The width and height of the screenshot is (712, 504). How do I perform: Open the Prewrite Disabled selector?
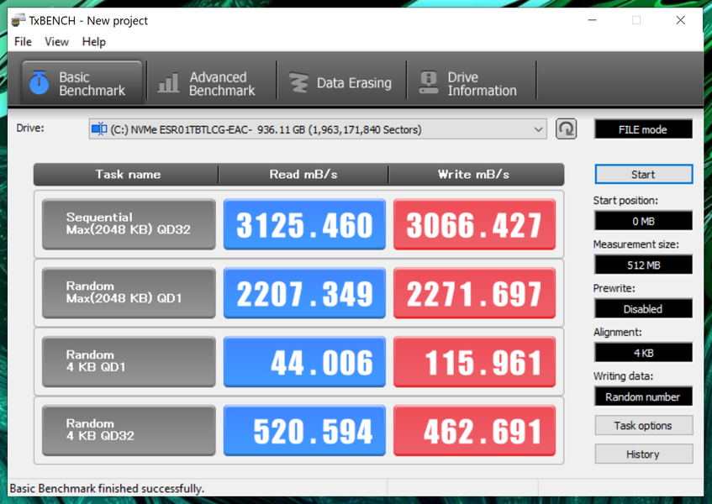[643, 309]
